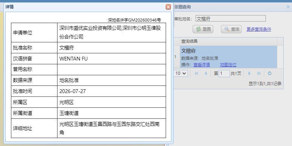Image resolution: width=292 pixels, height=146 pixels.
Task: Go to next page icon
Action: click(249, 73)
